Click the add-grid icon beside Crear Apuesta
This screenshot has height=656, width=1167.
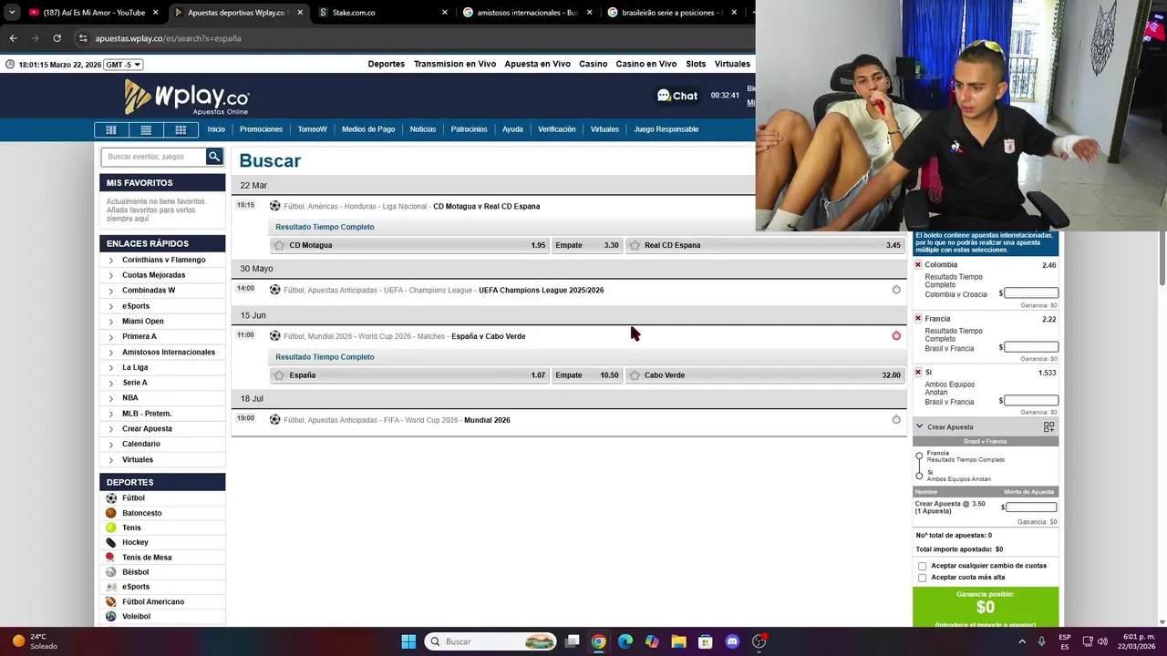click(1048, 426)
